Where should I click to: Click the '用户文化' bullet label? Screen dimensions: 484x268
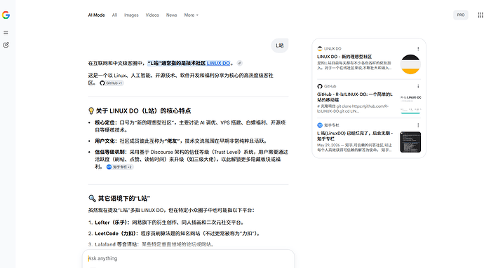pyautogui.click(x=105, y=141)
